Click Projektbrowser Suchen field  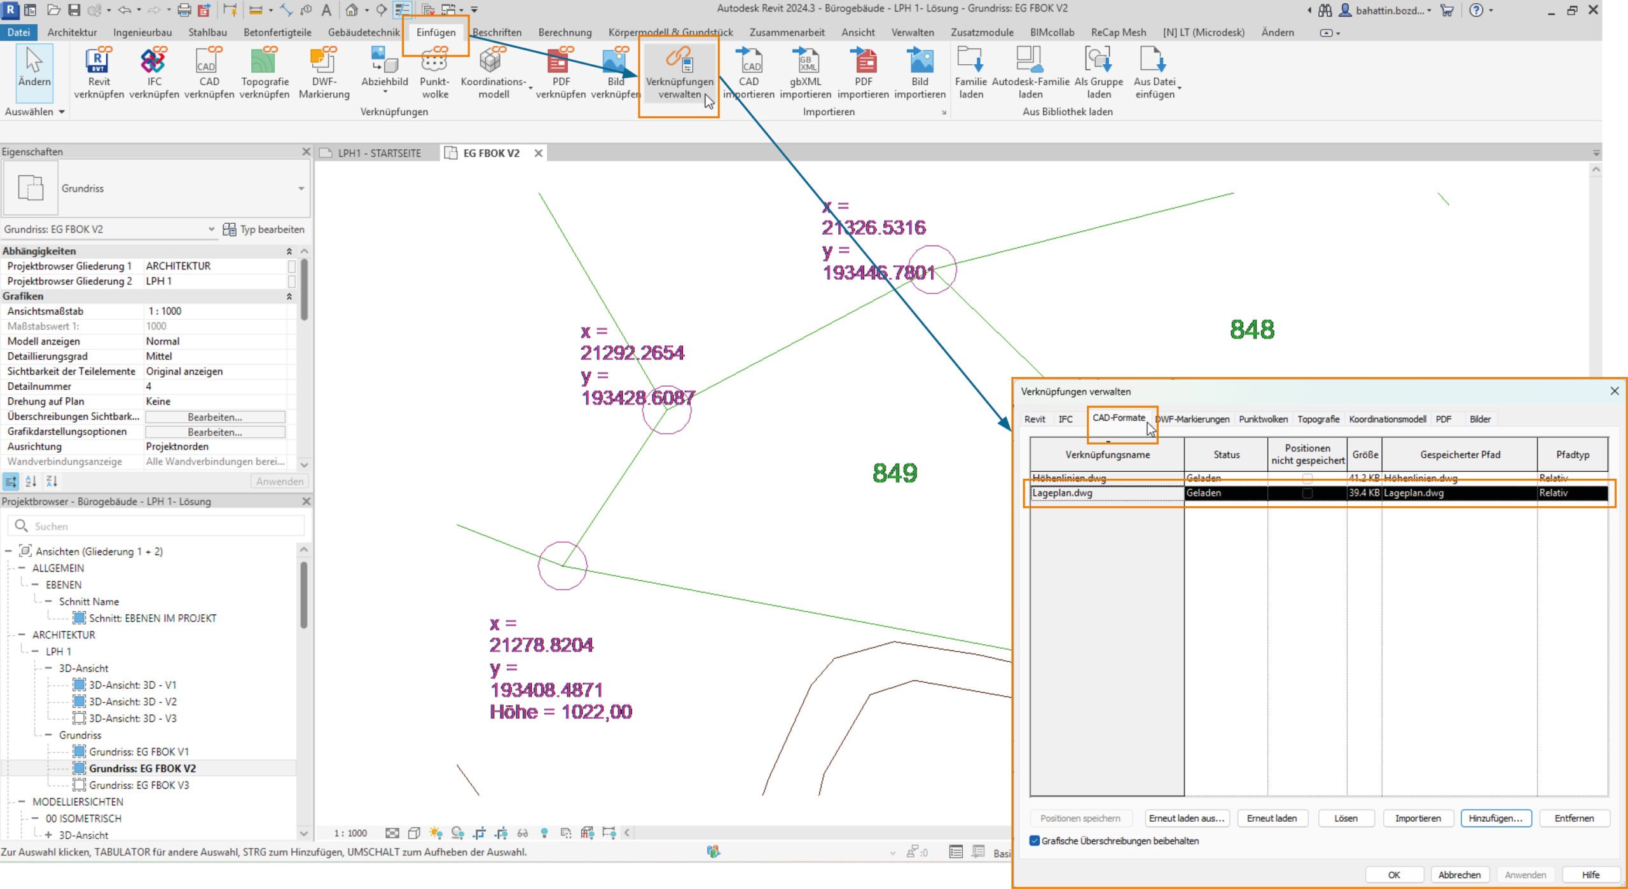(156, 526)
